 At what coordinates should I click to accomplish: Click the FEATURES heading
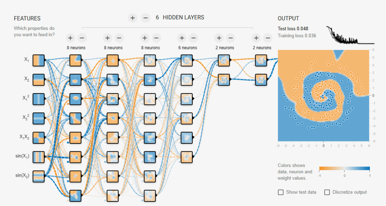(x=27, y=18)
